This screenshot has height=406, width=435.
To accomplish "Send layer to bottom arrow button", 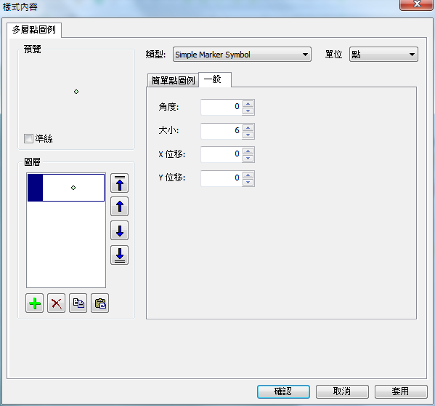I will tap(119, 255).
